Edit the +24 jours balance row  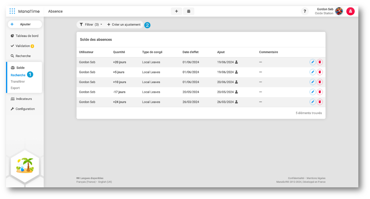[312, 102]
